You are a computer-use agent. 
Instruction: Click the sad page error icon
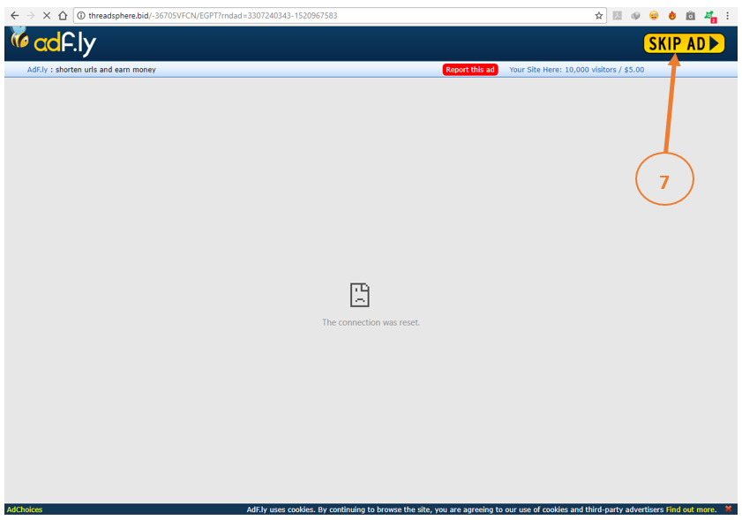360,295
